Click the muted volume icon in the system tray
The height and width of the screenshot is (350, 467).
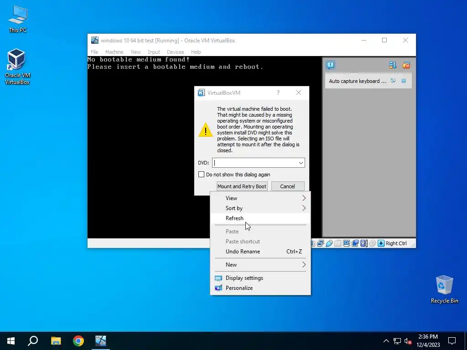pyautogui.click(x=408, y=341)
